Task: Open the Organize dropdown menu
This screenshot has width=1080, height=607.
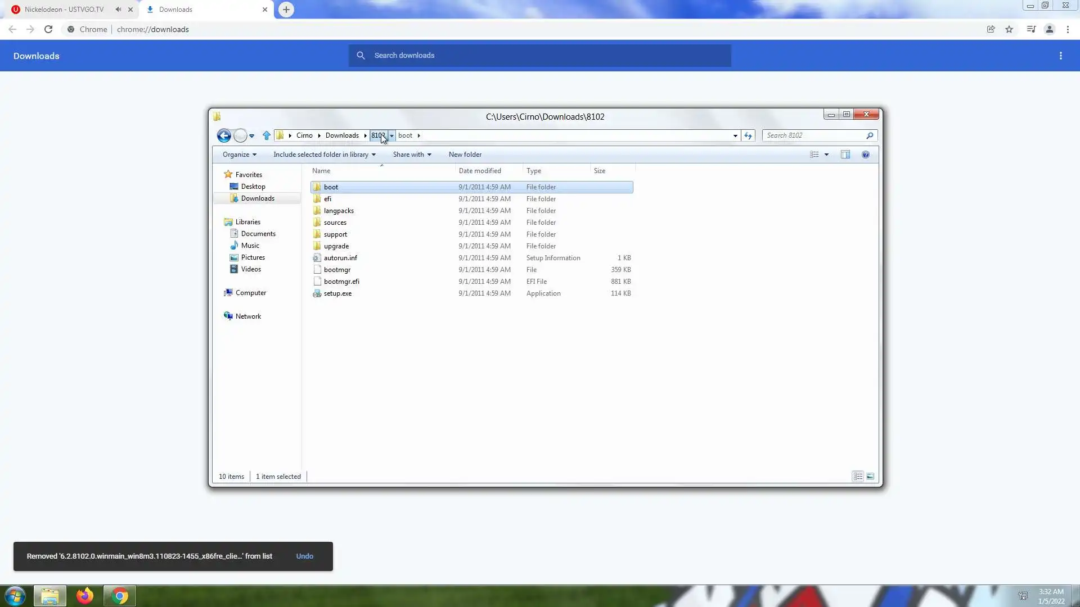Action: pyautogui.click(x=239, y=155)
